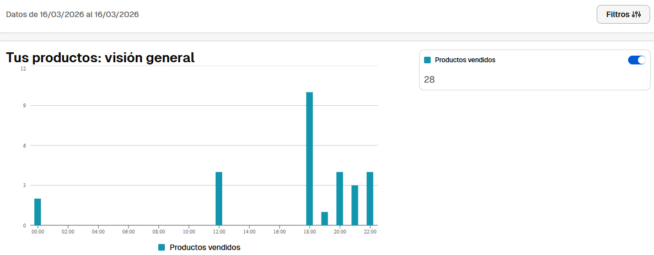Click the Productos vendidos legend label below chart
This screenshot has height=255, width=654.
coord(205,247)
